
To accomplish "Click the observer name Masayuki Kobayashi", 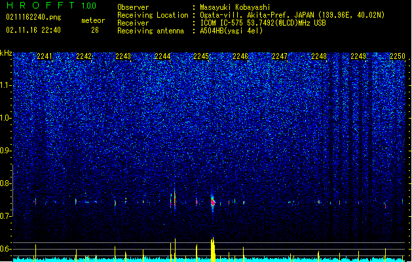I will point(235,7).
